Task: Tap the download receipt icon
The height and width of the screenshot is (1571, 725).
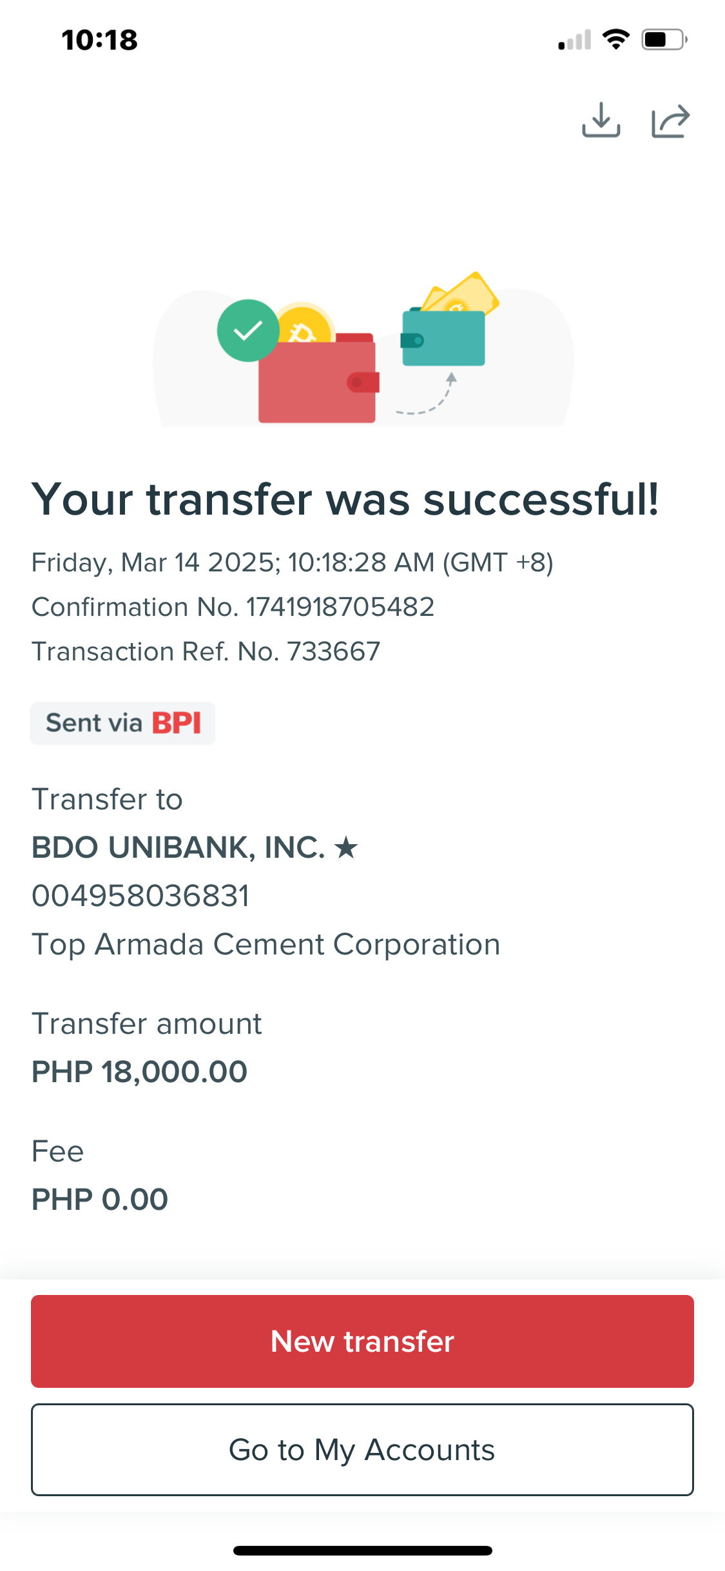Action: click(601, 121)
